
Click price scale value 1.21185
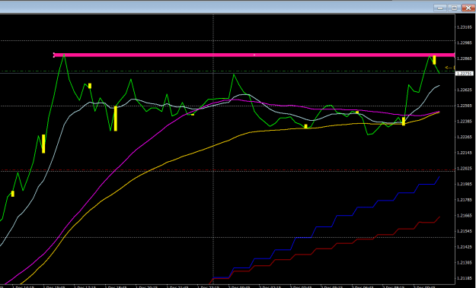465,278
